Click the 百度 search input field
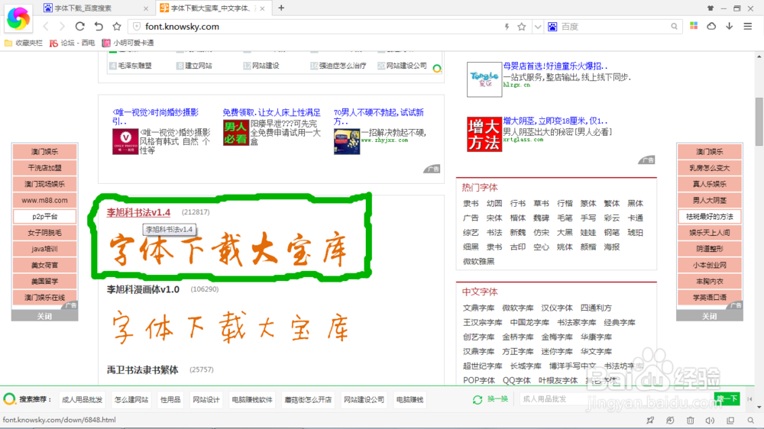Screen dimensions: 764x429 point(614,27)
